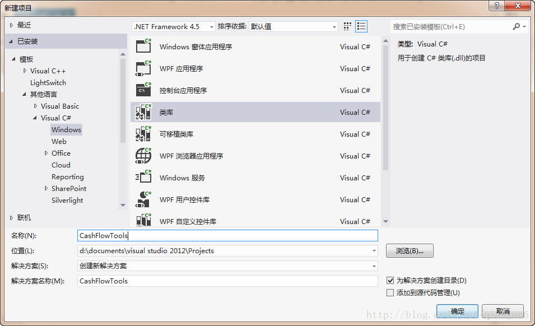Select the Silverlight category
This screenshot has height=326, width=535.
coord(67,200)
